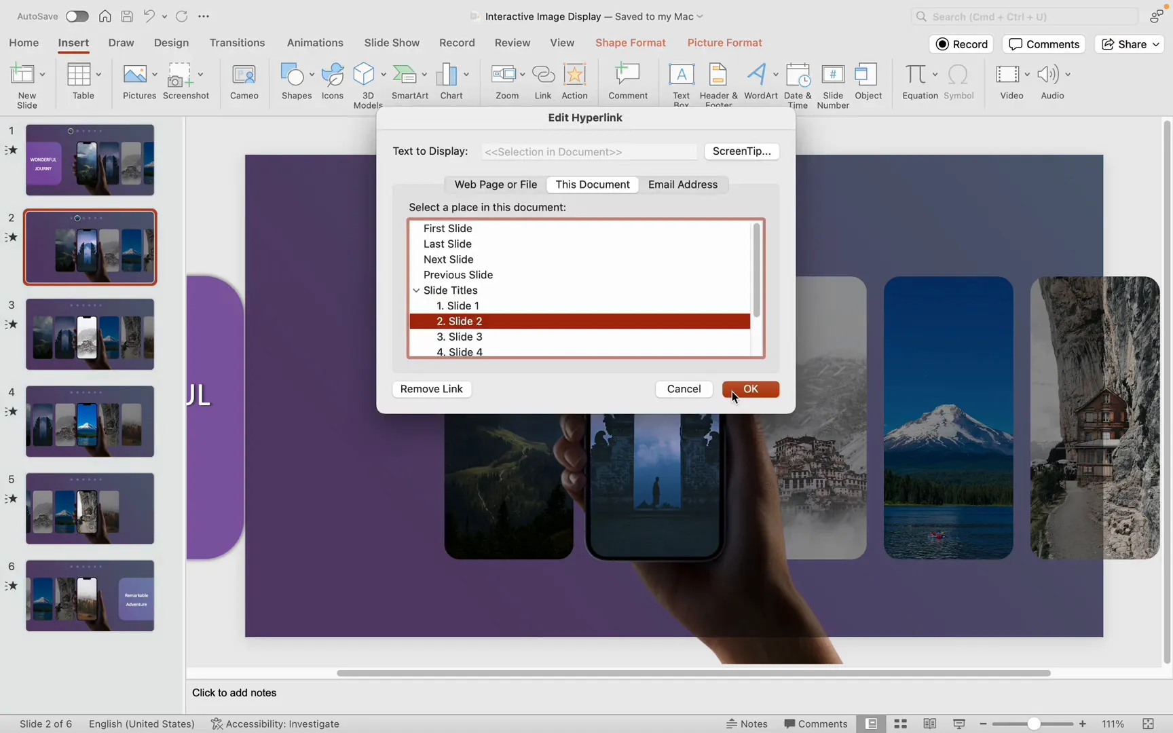This screenshot has height=733, width=1173.
Task: Toggle the Notes pane in status bar
Action: click(747, 723)
